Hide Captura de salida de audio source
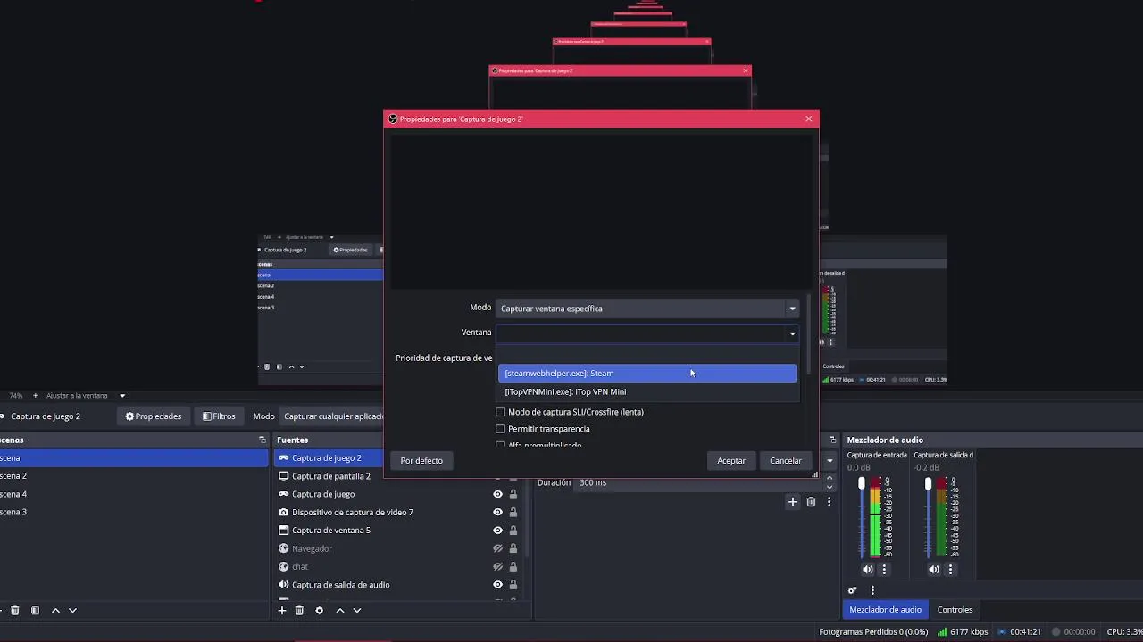Screen dimensions: 1143x642 click(497, 585)
